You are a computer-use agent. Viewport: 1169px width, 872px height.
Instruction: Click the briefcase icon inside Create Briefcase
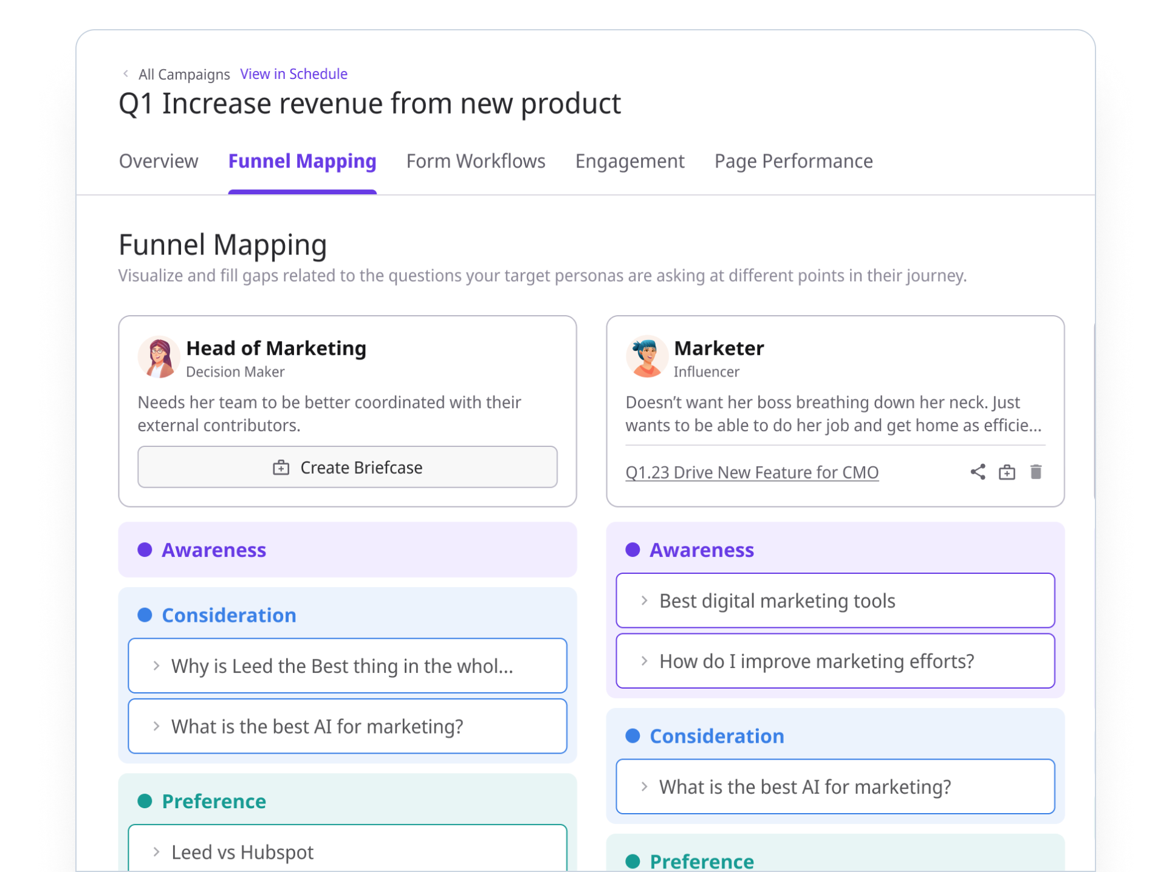click(x=280, y=467)
